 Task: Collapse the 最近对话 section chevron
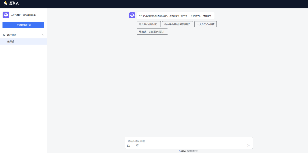point(42,35)
